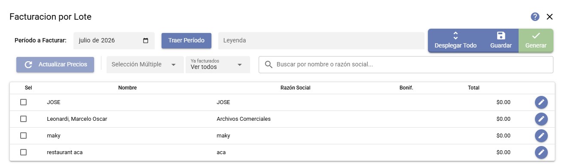Click the magnifier search icon
The width and height of the screenshot is (562, 167).
click(x=269, y=65)
